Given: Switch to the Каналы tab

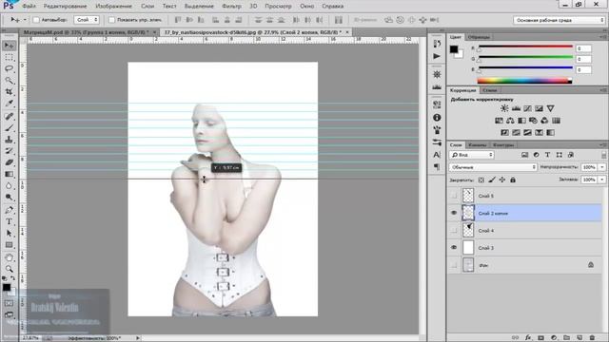Looking at the screenshot, I should 477,144.
